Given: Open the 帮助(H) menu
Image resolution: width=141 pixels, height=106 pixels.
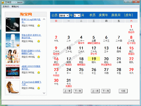Looking at the screenshot, I should [x=15, y=6].
